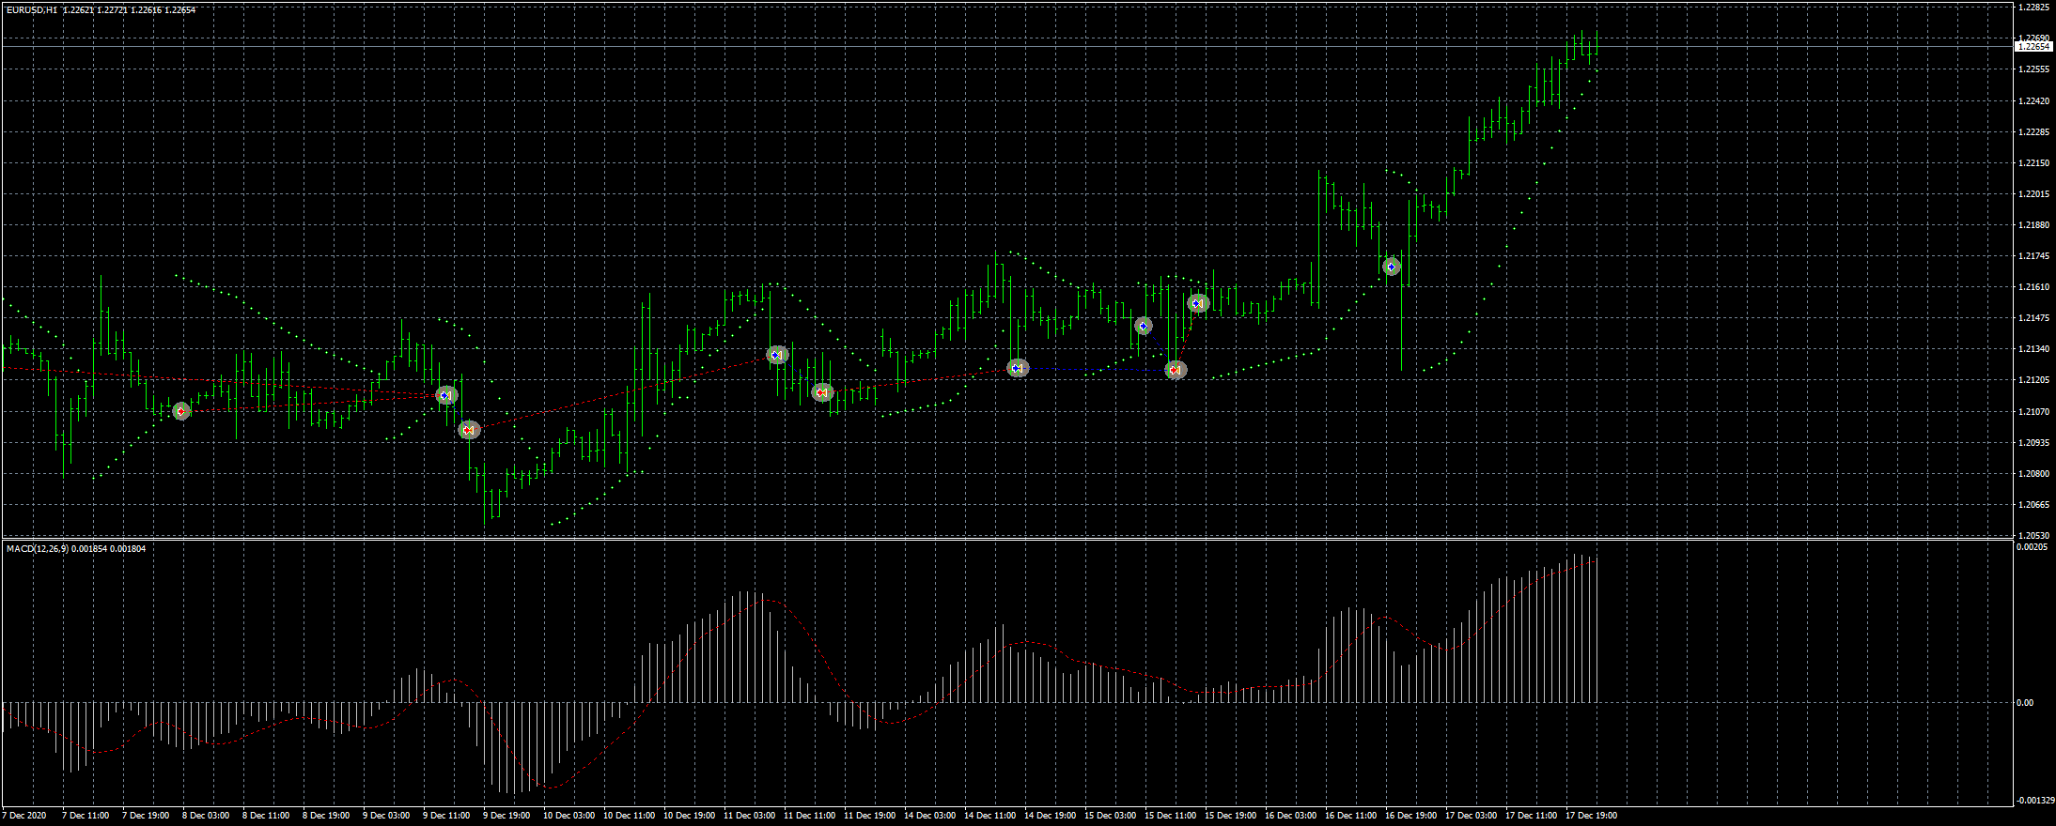2056x826 pixels.
Task: Click the 0.00 MACD zero-level label
Action: click(2025, 703)
